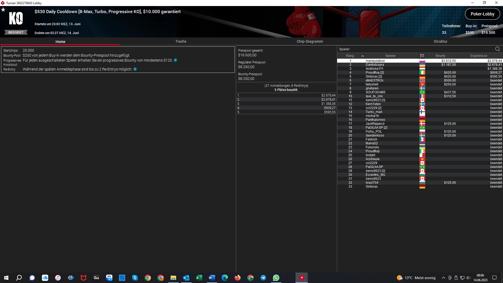Image resolution: width=503 pixels, height=283 pixels.
Task: Click PokerStars icon in taskbar
Action: click(x=302, y=278)
